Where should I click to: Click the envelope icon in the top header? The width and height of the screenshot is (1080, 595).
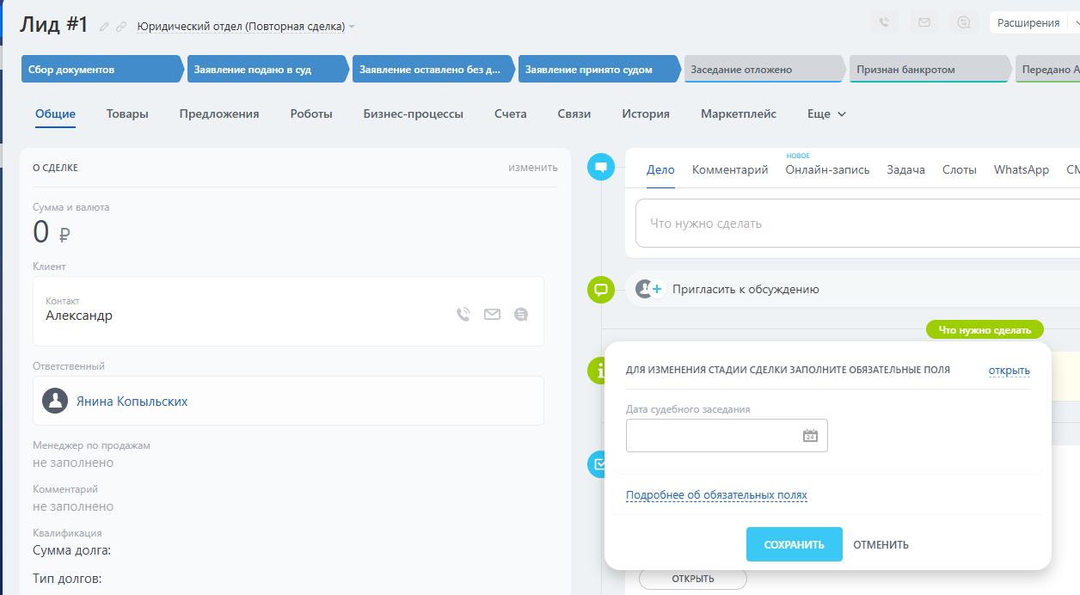tap(924, 23)
